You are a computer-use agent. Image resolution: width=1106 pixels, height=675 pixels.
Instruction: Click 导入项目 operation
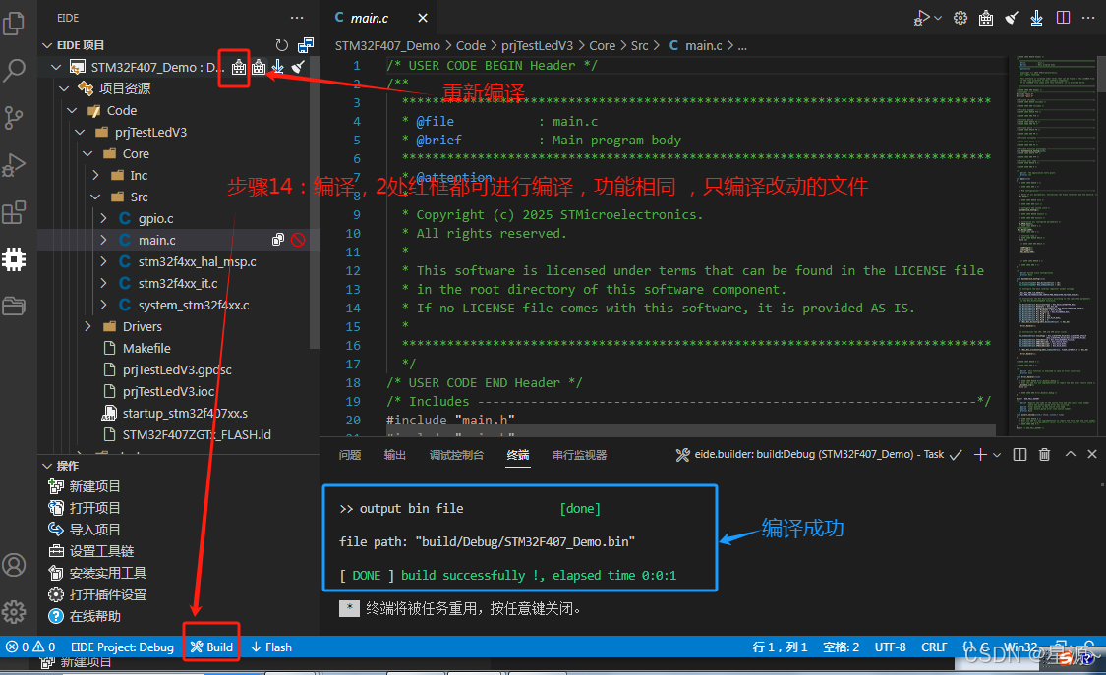click(94, 530)
